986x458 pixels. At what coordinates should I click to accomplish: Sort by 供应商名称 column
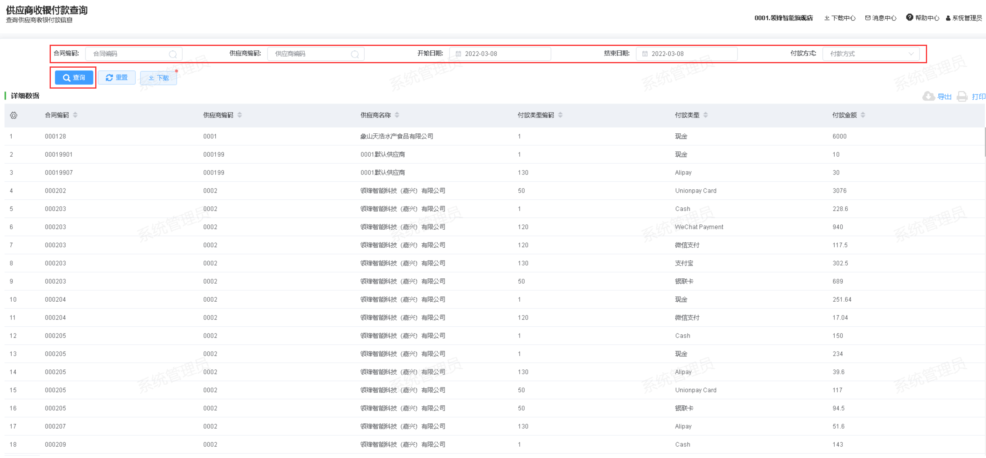point(397,115)
